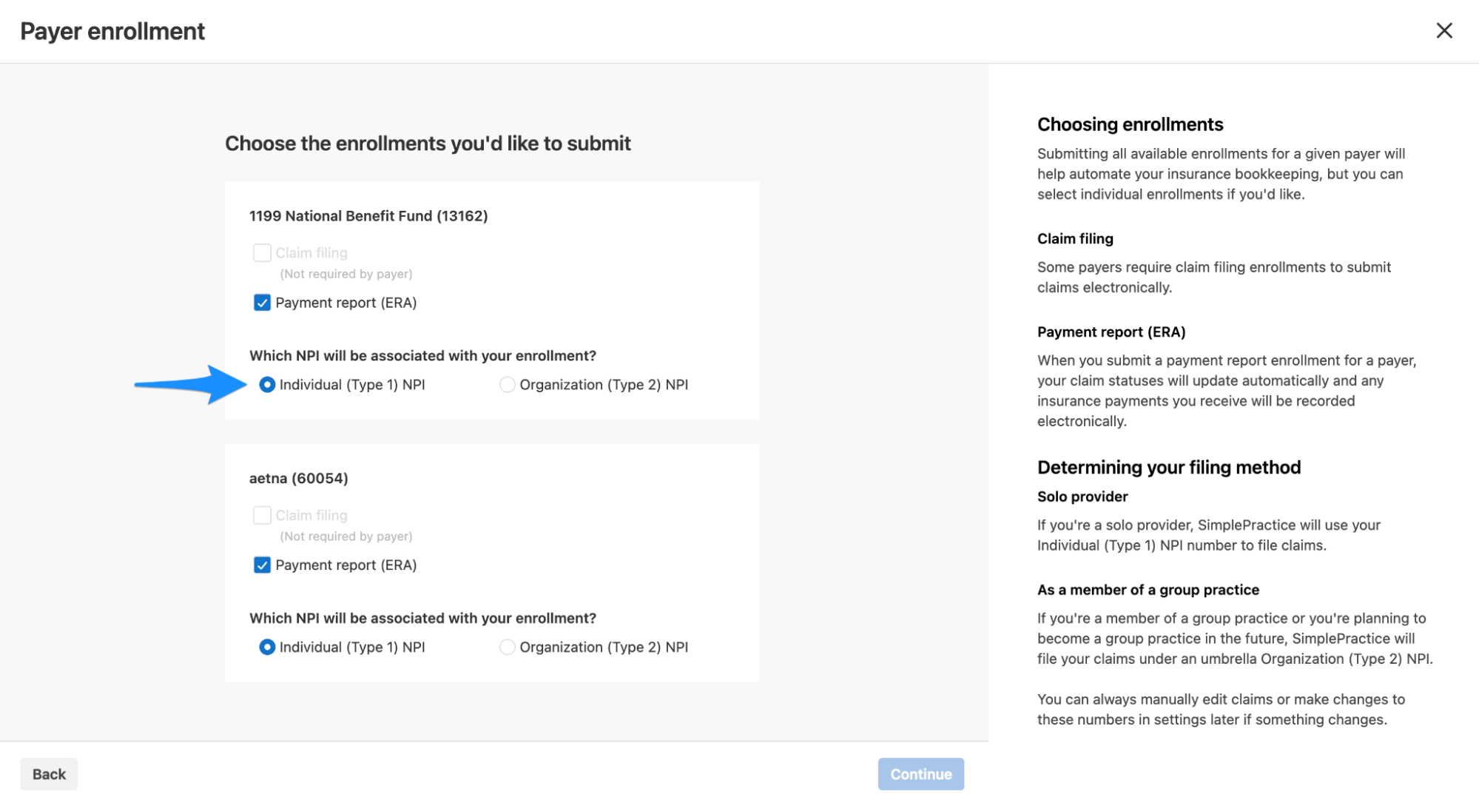Select Individual (Type 1) NPI for aetna
Image resolution: width=1479 pixels, height=800 pixels.
tap(267, 648)
